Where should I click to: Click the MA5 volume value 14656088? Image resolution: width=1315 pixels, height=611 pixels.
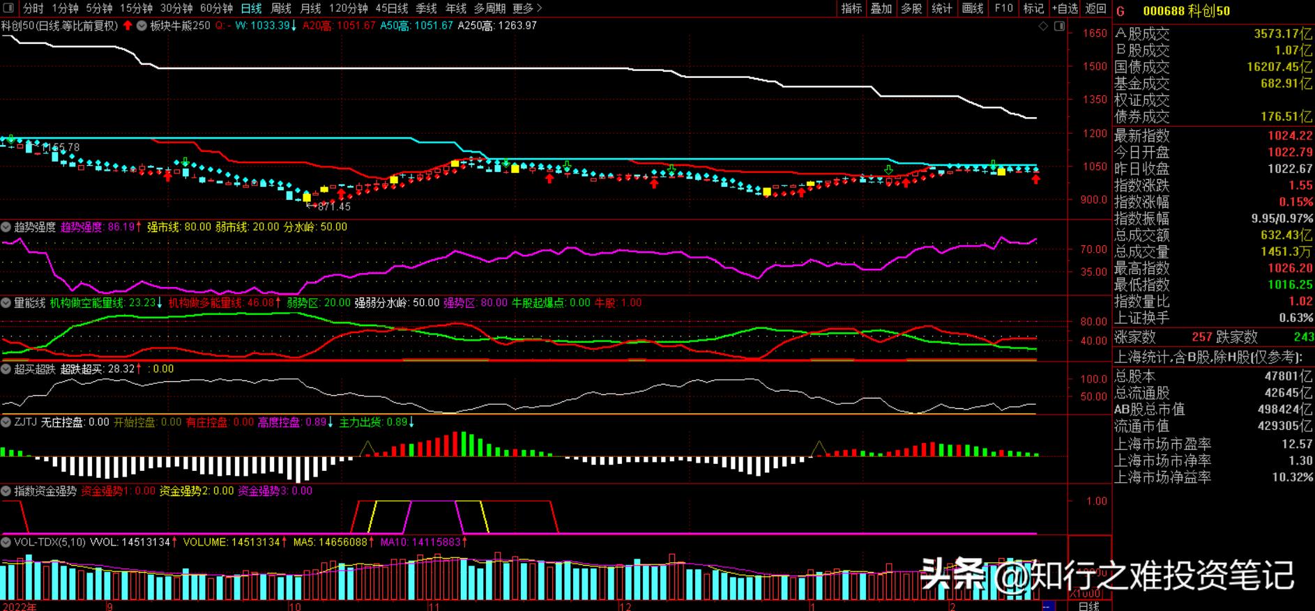pos(342,542)
